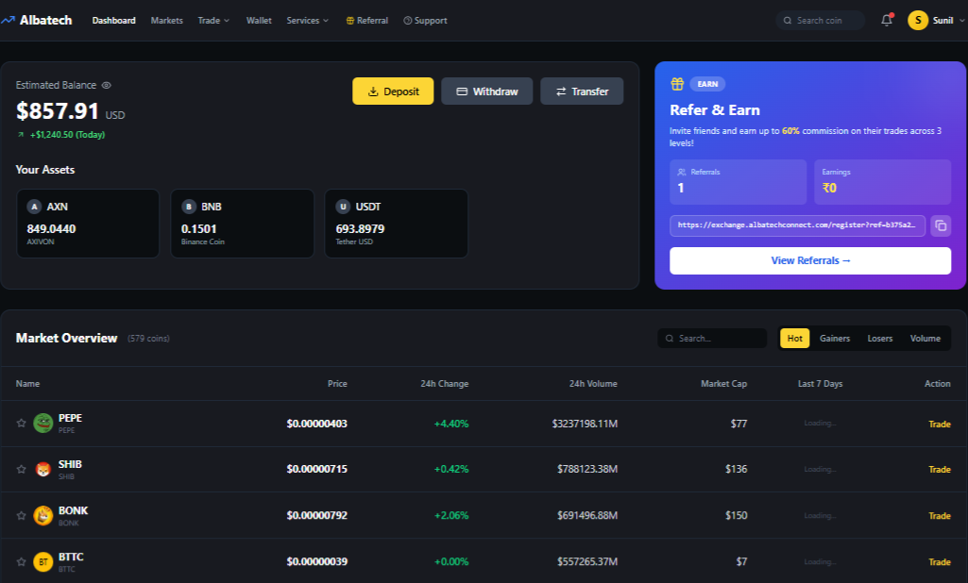Image resolution: width=968 pixels, height=583 pixels.
Task: Click BONK volume $691496.88M
Action: 587,516
